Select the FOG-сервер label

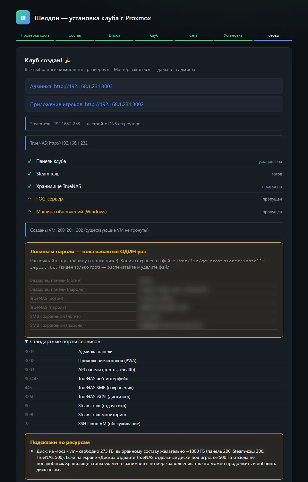(x=49, y=199)
